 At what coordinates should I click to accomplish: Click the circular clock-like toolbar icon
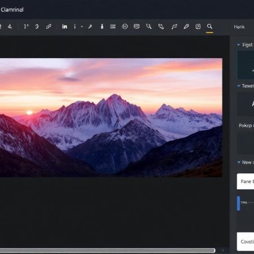point(125,27)
